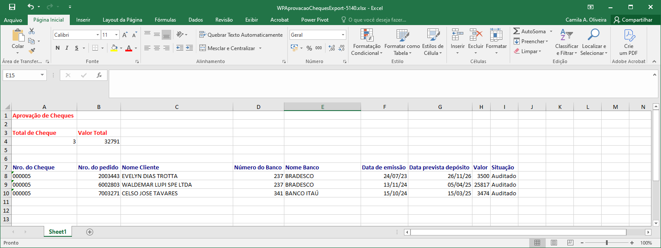Image resolution: width=661 pixels, height=248 pixels.
Task: Click AutoSoma sum button
Action: [x=529, y=32]
